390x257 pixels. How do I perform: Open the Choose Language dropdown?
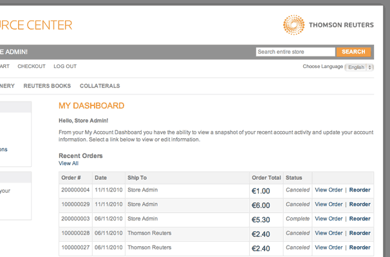point(359,67)
